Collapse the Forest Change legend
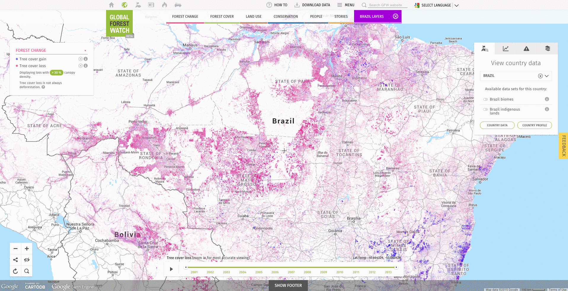 click(x=85, y=51)
